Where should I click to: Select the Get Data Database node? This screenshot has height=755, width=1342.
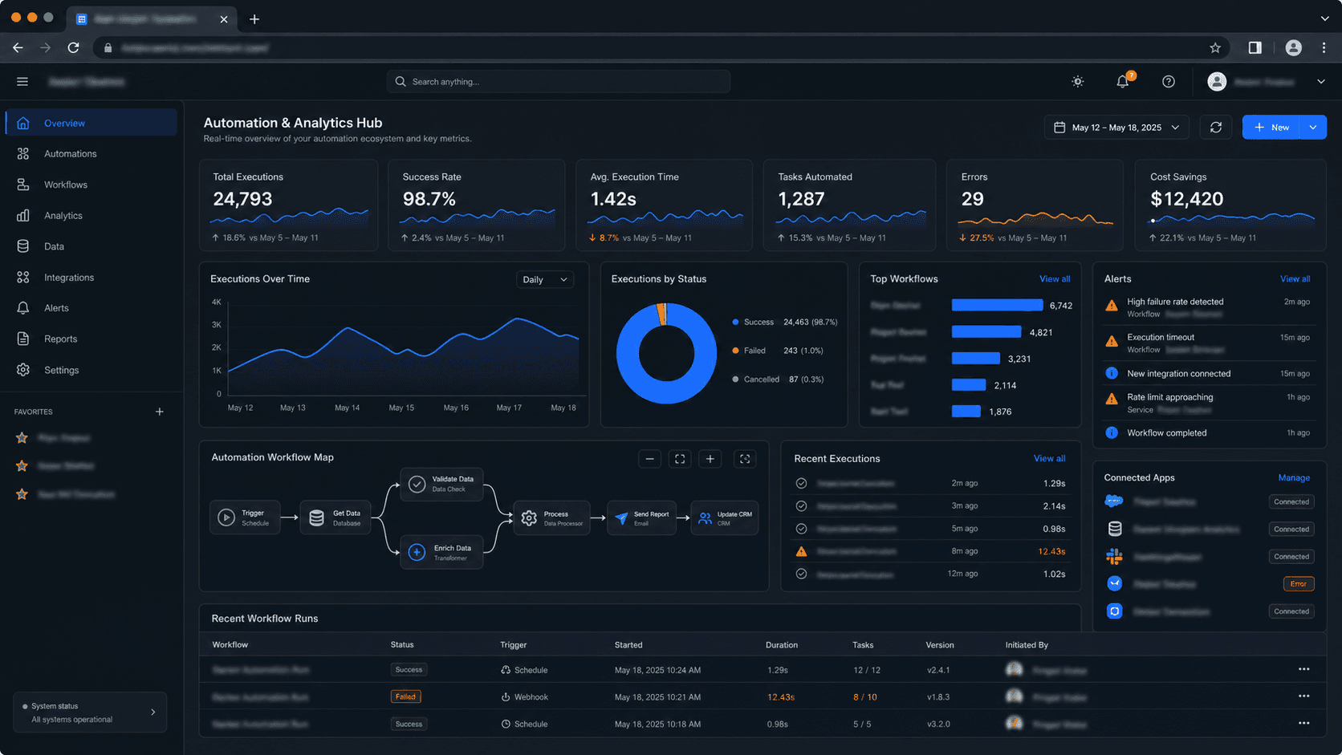335,518
